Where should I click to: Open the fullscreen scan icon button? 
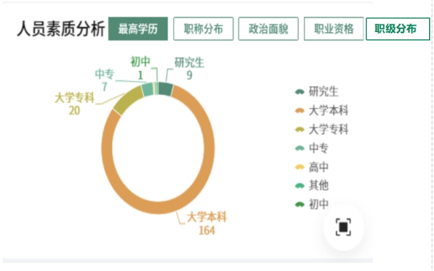[x=343, y=227]
